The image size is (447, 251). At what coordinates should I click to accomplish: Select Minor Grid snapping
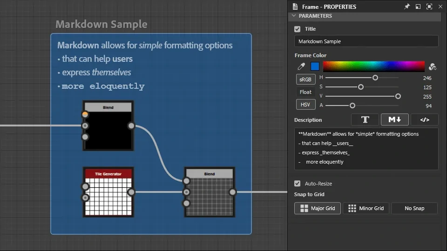click(x=366, y=208)
